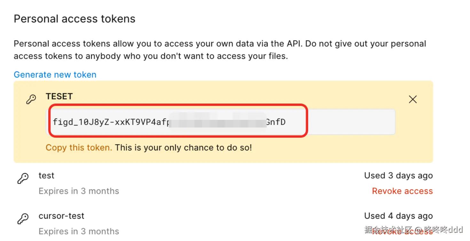Screen dimensions: 470x241
Task: Click the Used 4 days ago label
Action: (398, 216)
